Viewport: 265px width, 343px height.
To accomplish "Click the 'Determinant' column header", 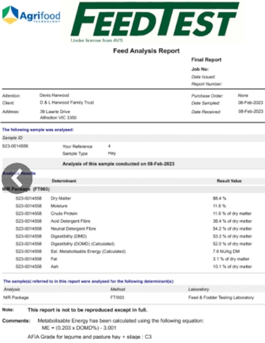I will 64,181.
